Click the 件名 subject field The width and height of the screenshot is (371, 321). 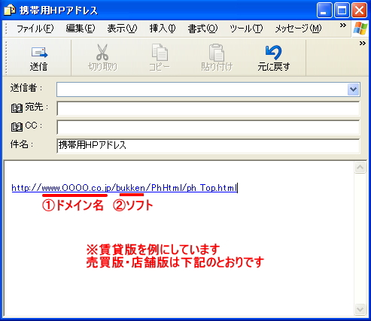click(x=208, y=146)
